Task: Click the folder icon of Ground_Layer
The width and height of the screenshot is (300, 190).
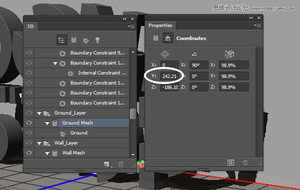Action: click(46, 113)
